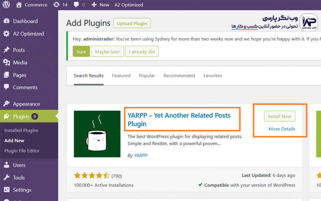This screenshot has height=201, width=321.
Task: Switch to the Featured tab
Action: pos(121,76)
